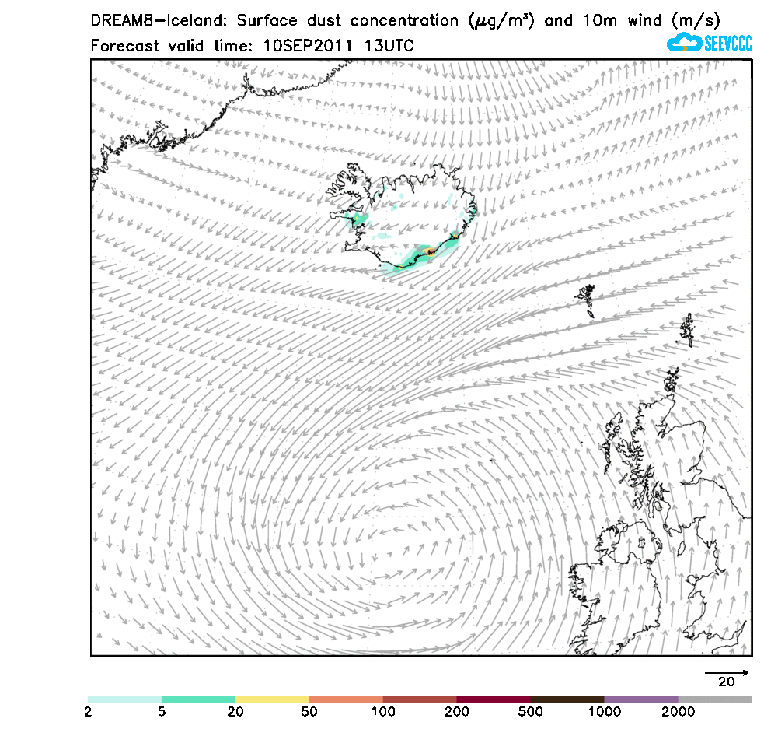Choose the dark crimson legend swatch

(494, 699)
